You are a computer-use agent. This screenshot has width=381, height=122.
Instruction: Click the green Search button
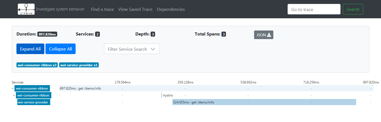353,9
